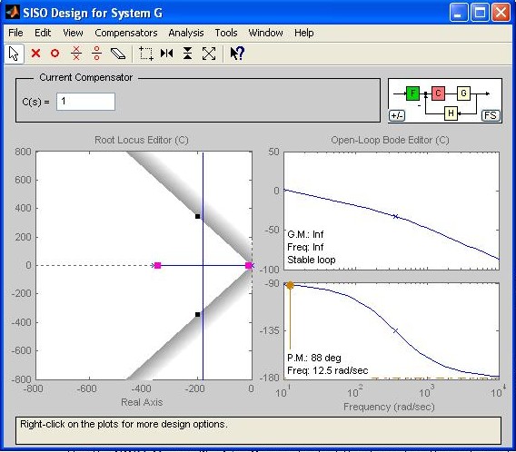The height and width of the screenshot is (452, 516).
Task: Select add complex pole pair tool
Action: coord(76,54)
